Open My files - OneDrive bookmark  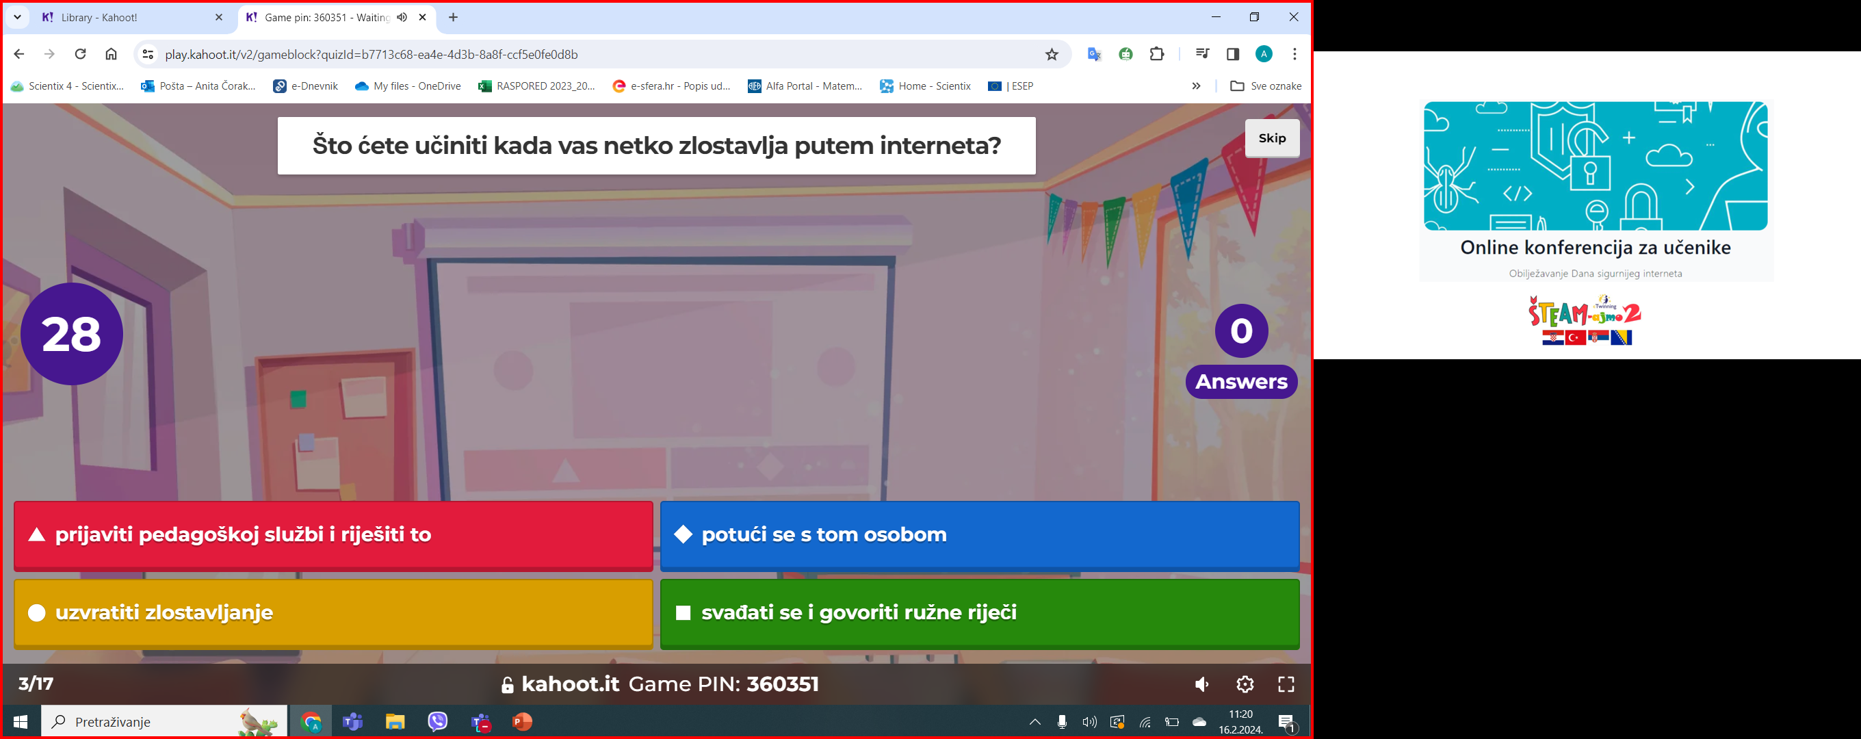tap(408, 86)
